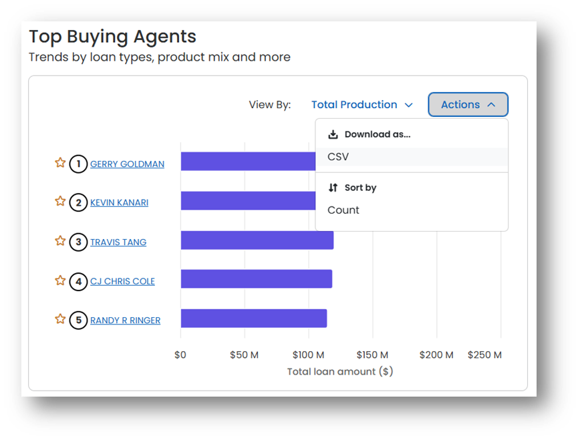Select CSV download option
580x440 pixels.
pos(412,157)
